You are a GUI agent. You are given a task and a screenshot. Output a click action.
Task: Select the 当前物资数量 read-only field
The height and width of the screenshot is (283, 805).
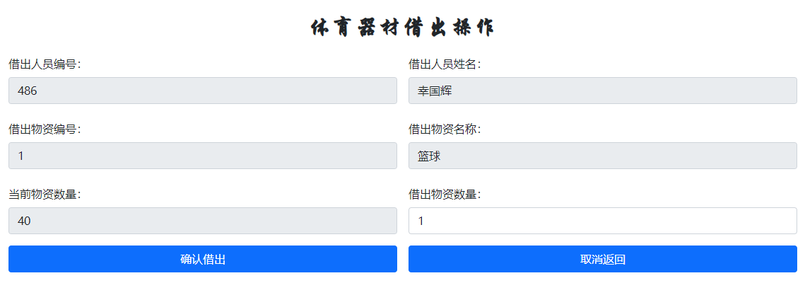pyautogui.click(x=203, y=221)
